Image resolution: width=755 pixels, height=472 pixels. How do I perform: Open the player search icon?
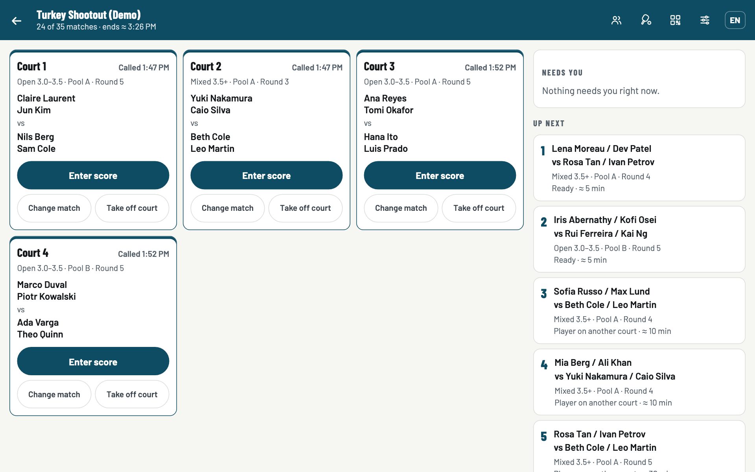tap(646, 20)
